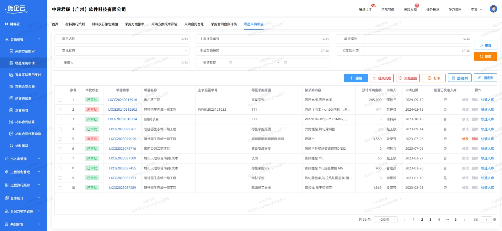Click the 流程办理 notification badge
The height and width of the screenshot is (231, 502).
[x=417, y=6]
